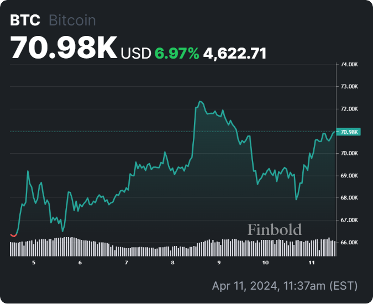This screenshot has height=304, width=373.
Task: Click the 66.00K price axis label
Action: point(350,242)
